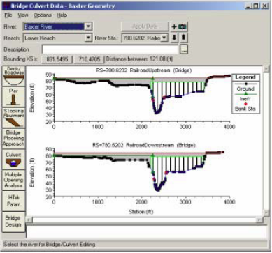Expand the Reach dropdown
This screenshot has height=253, width=272.
[x=88, y=38]
